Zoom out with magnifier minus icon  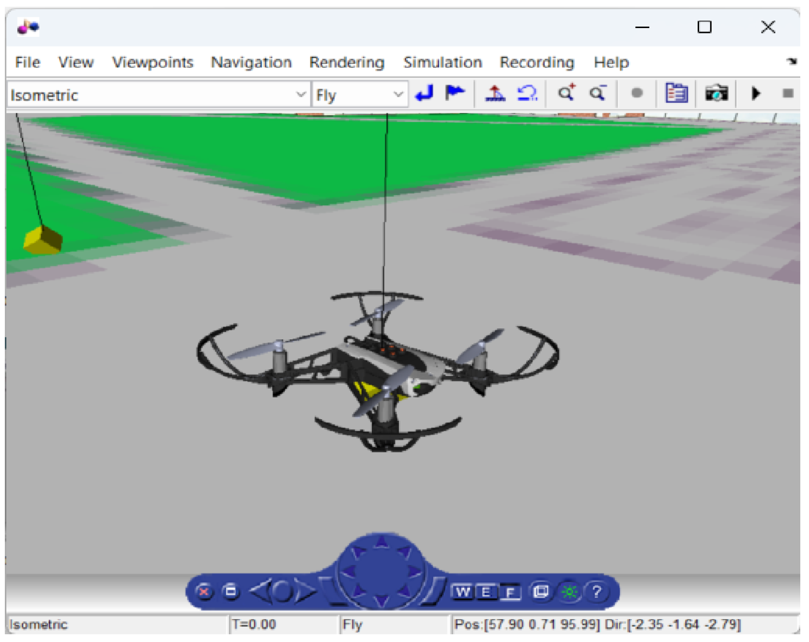pyautogui.click(x=598, y=93)
